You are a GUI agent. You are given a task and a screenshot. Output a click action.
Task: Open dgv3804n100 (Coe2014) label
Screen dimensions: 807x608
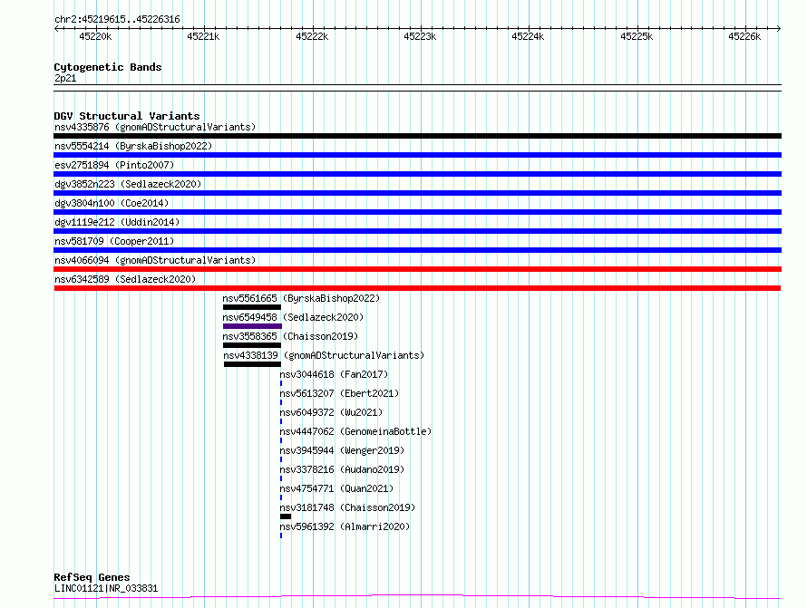coord(112,203)
